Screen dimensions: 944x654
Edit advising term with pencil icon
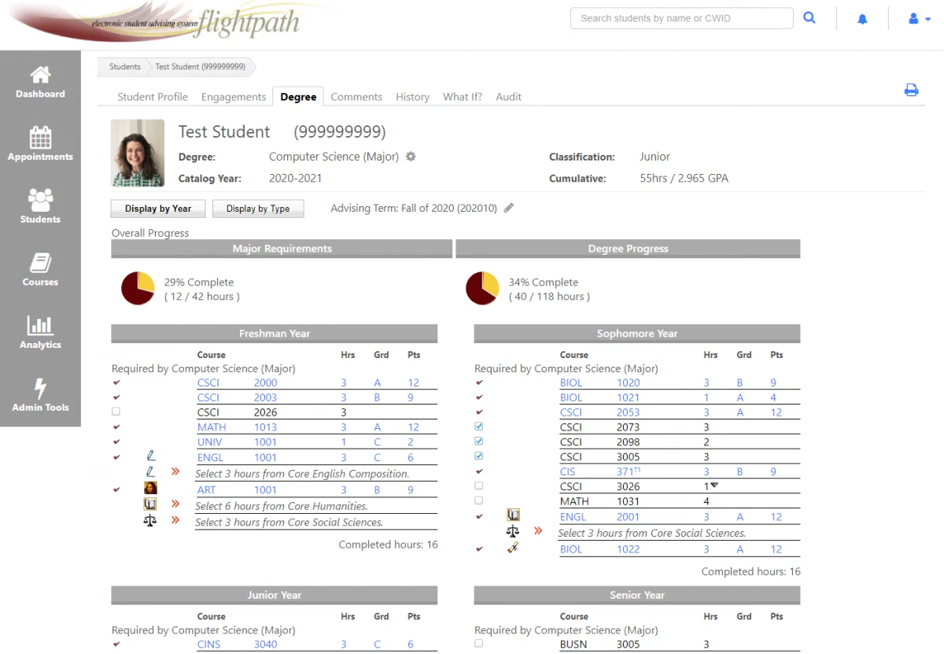[509, 209]
